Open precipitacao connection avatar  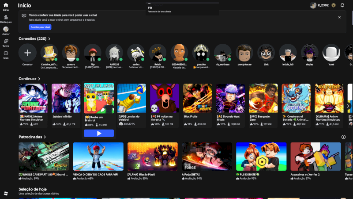point(244,53)
